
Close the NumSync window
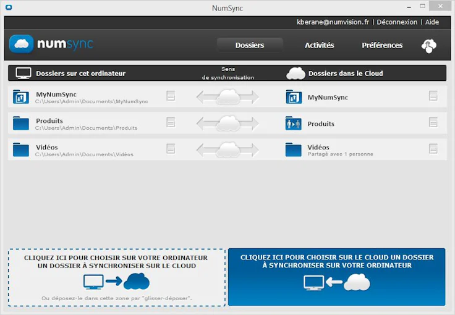(x=440, y=6)
